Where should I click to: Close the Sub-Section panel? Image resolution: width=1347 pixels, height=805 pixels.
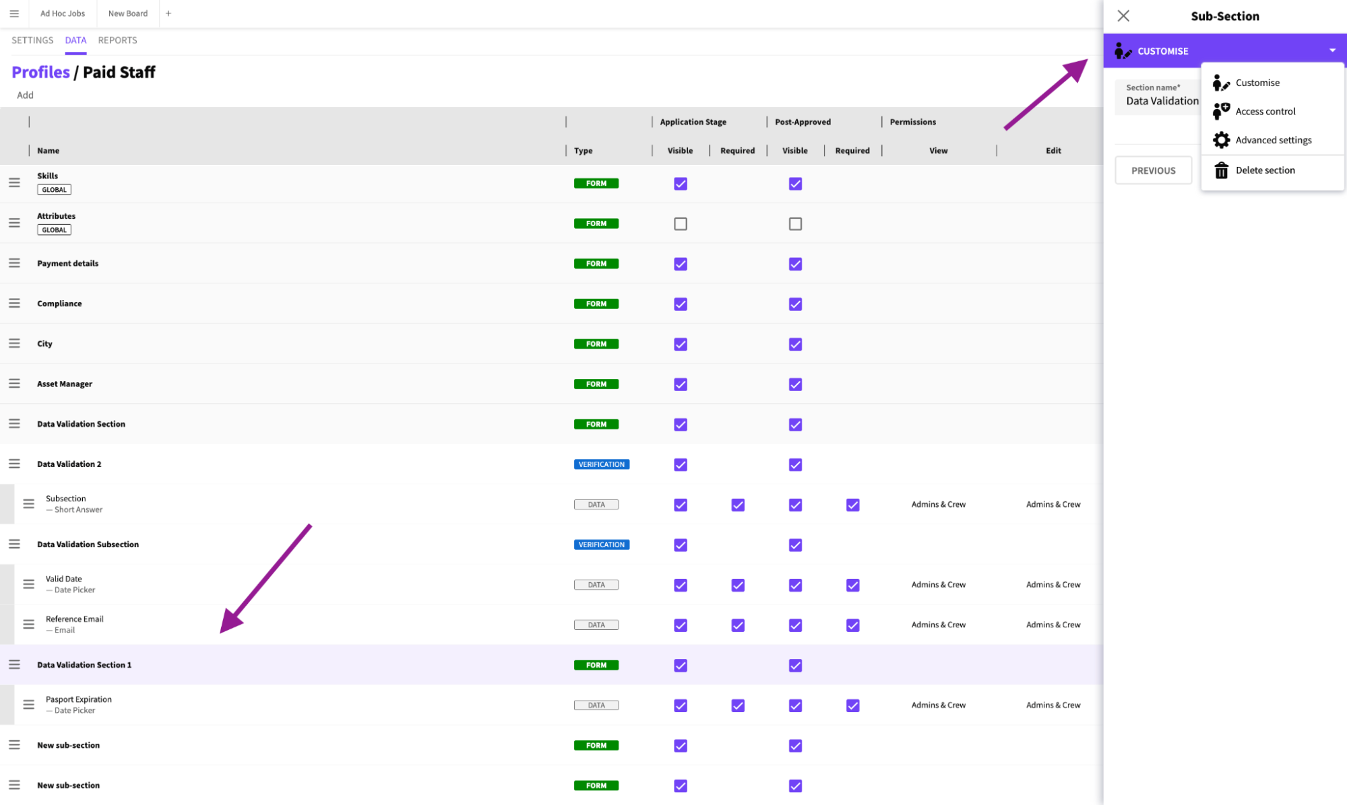pos(1123,15)
